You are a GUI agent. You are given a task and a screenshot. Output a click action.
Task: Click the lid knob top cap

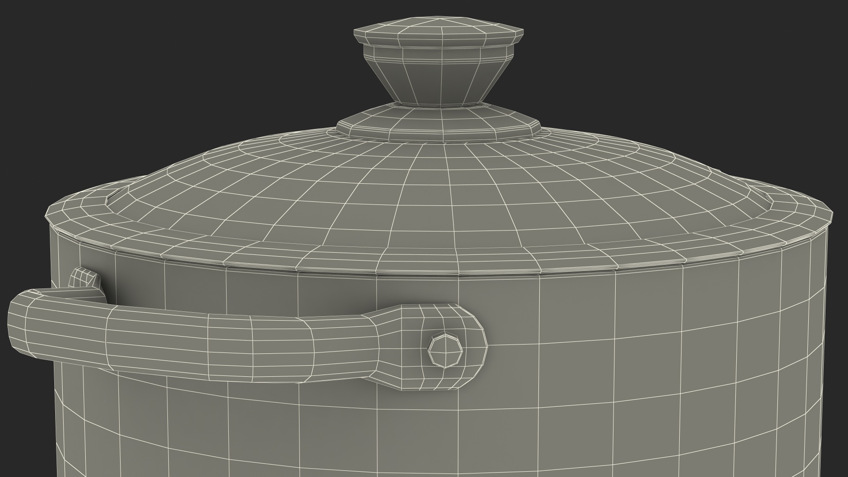pos(440,32)
